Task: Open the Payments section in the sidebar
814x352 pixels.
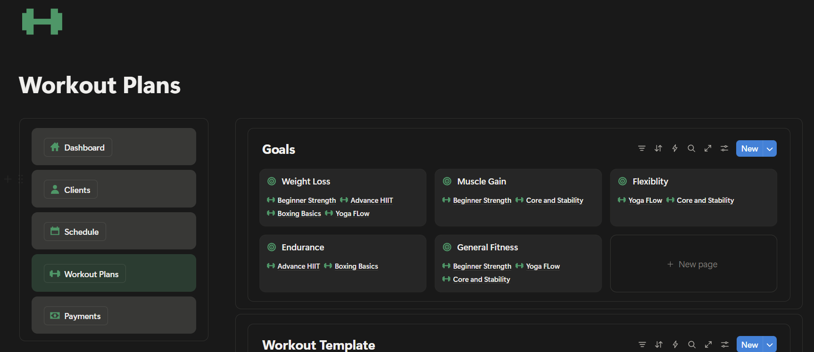Action: [x=75, y=316]
